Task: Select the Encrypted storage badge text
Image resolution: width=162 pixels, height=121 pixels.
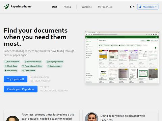Action: 34,62
